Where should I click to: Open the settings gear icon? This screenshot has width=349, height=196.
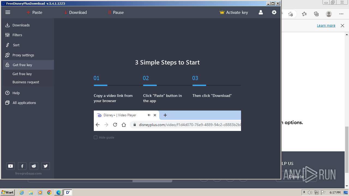pos(274,12)
